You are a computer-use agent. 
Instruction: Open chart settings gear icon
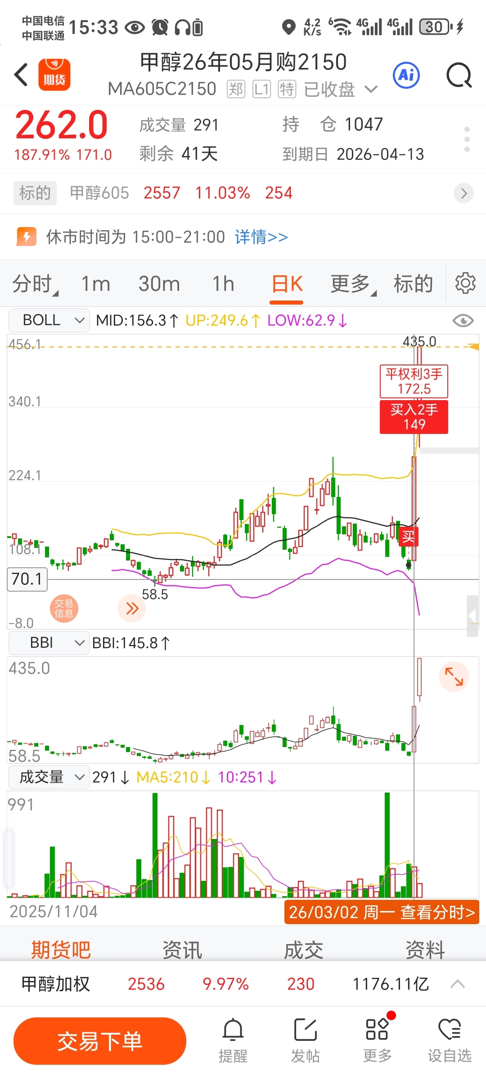pyautogui.click(x=465, y=283)
